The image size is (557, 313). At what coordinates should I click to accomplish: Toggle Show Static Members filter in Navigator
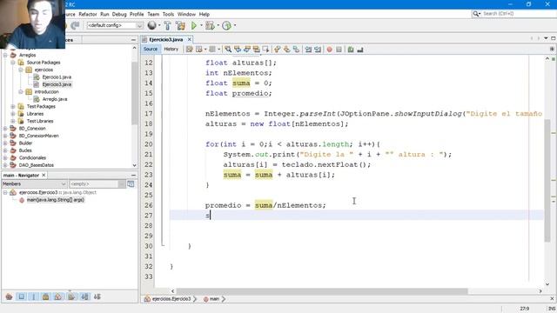point(34,296)
